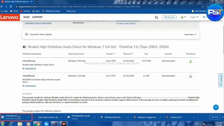This screenshot has height=126, width=224.
Task: Download the n15a104w.txt README via its download icon
Action: [x=190, y=76]
